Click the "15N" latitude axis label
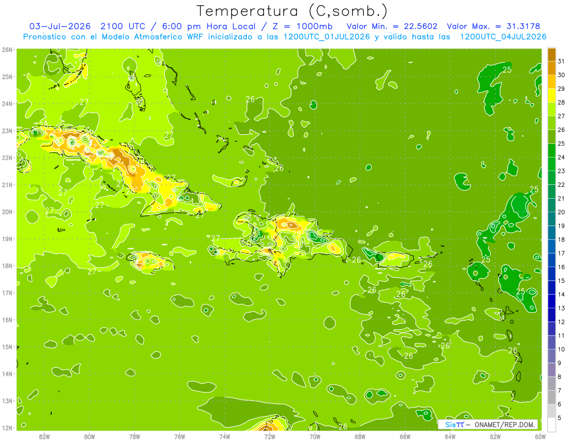 [x=7, y=346]
